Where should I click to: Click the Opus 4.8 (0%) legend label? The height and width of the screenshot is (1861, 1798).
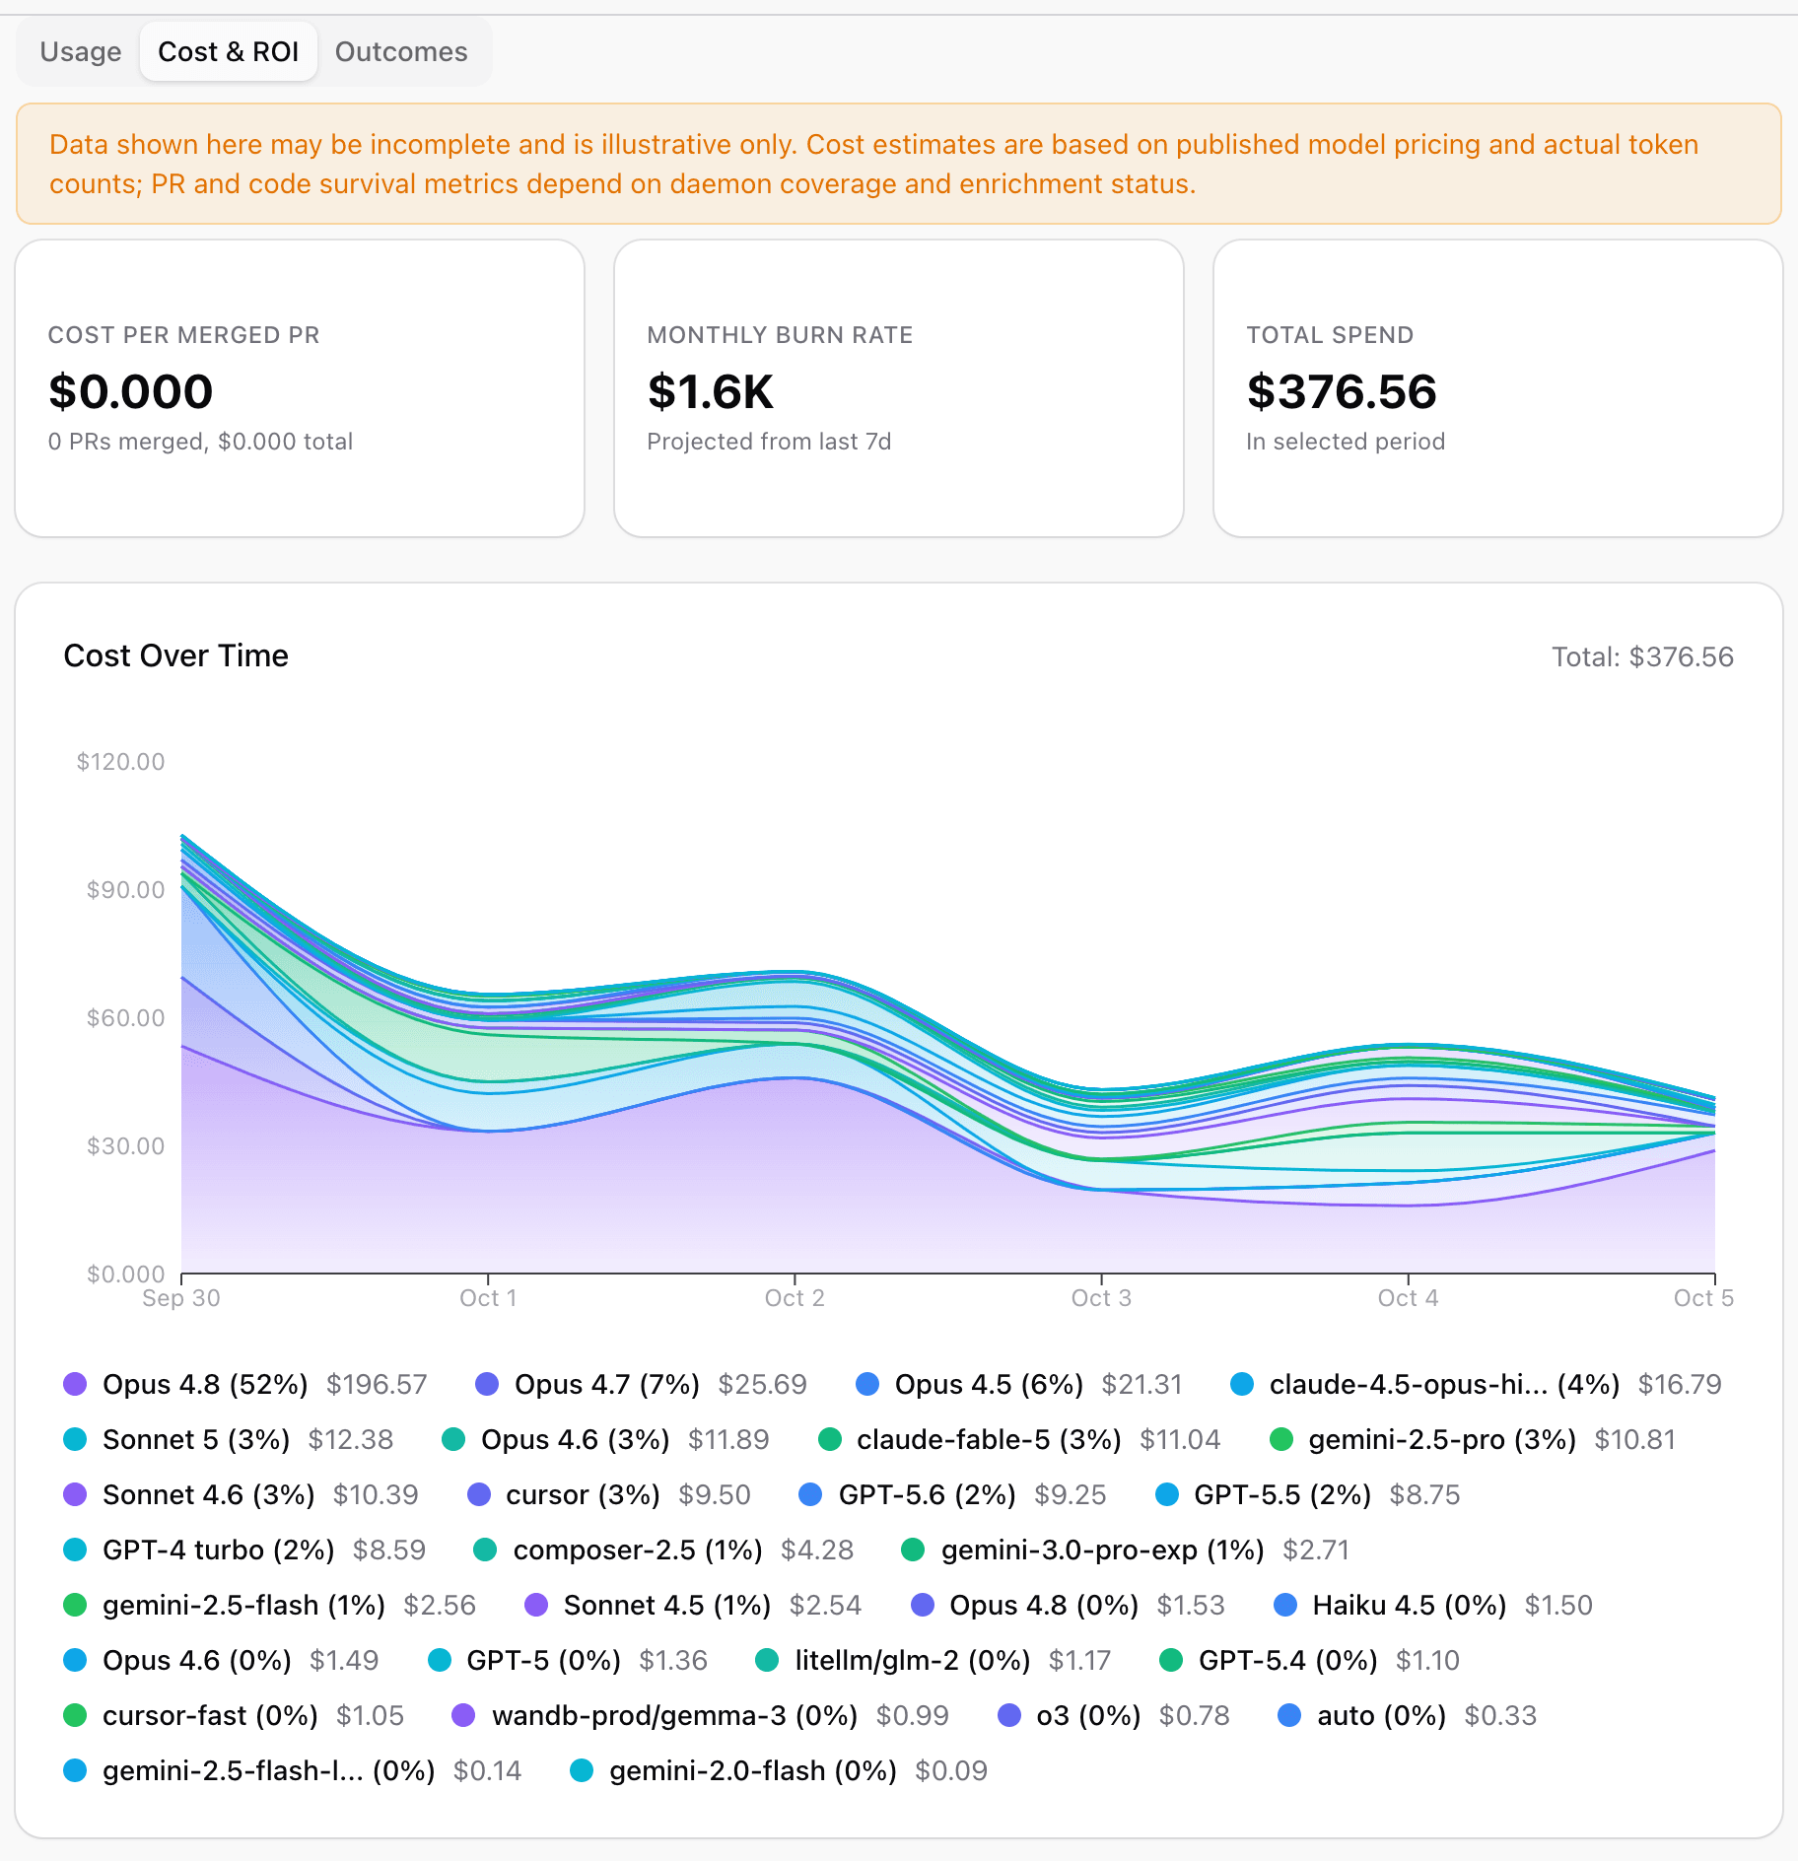(x=1044, y=1605)
